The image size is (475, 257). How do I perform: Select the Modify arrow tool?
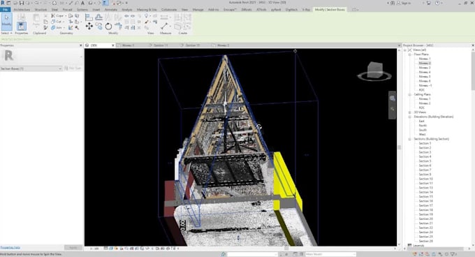click(x=6, y=21)
